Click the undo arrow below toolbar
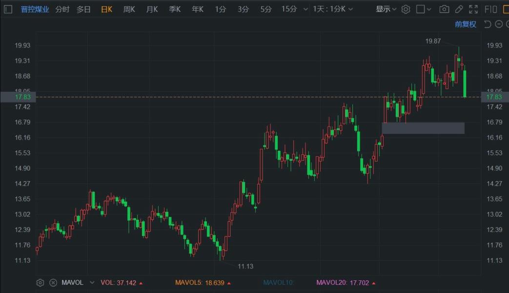The height and width of the screenshot is (293, 509). pyautogui.click(x=487, y=24)
